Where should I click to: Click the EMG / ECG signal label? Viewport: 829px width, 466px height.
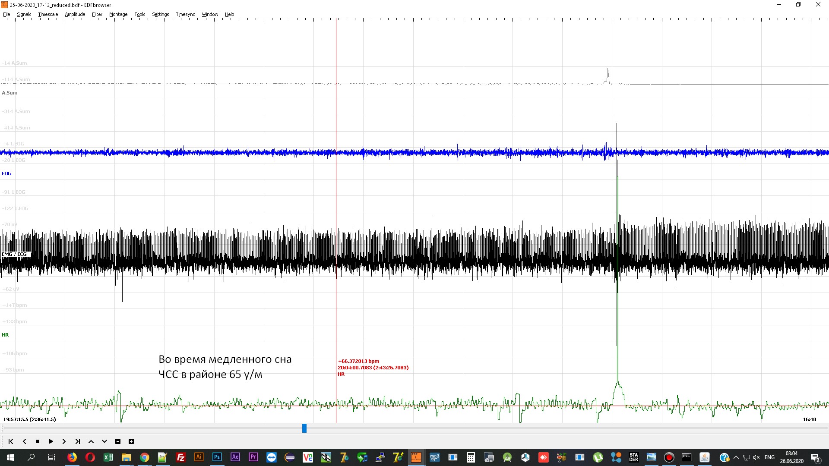(14, 254)
